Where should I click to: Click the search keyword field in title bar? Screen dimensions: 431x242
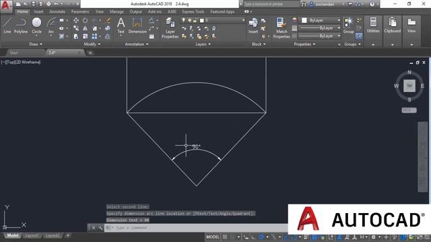point(271,4)
